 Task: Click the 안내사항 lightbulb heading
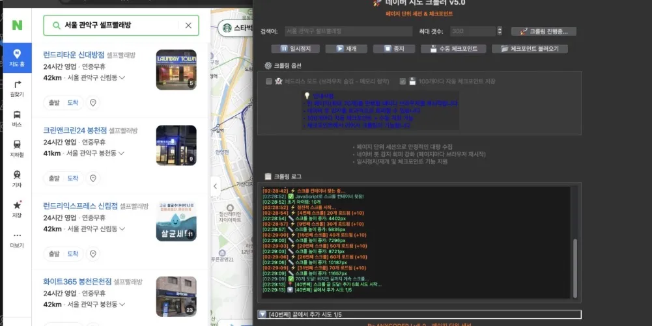tap(319, 96)
